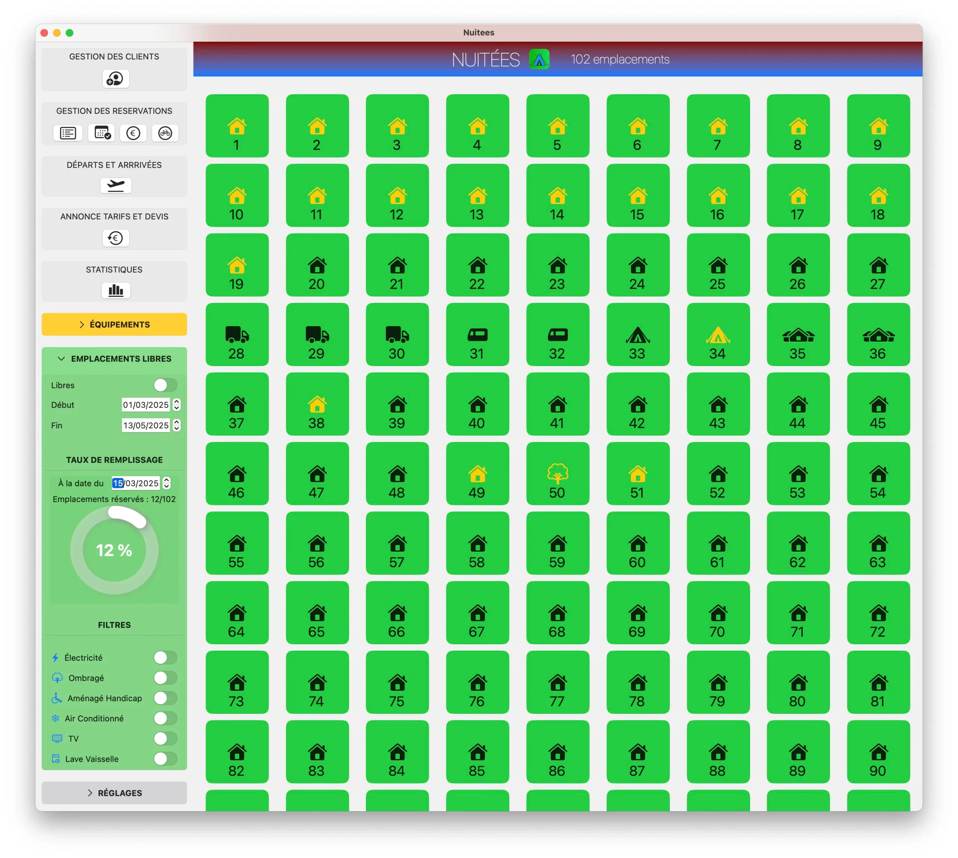
Task: Select truck pitch 28
Action: click(237, 334)
